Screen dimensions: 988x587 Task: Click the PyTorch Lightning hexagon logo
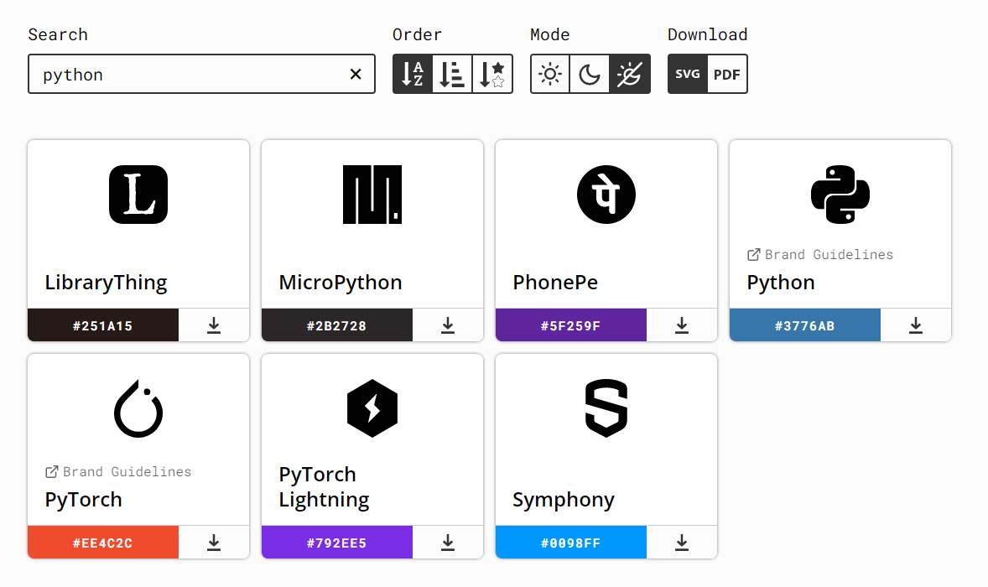[372, 408]
